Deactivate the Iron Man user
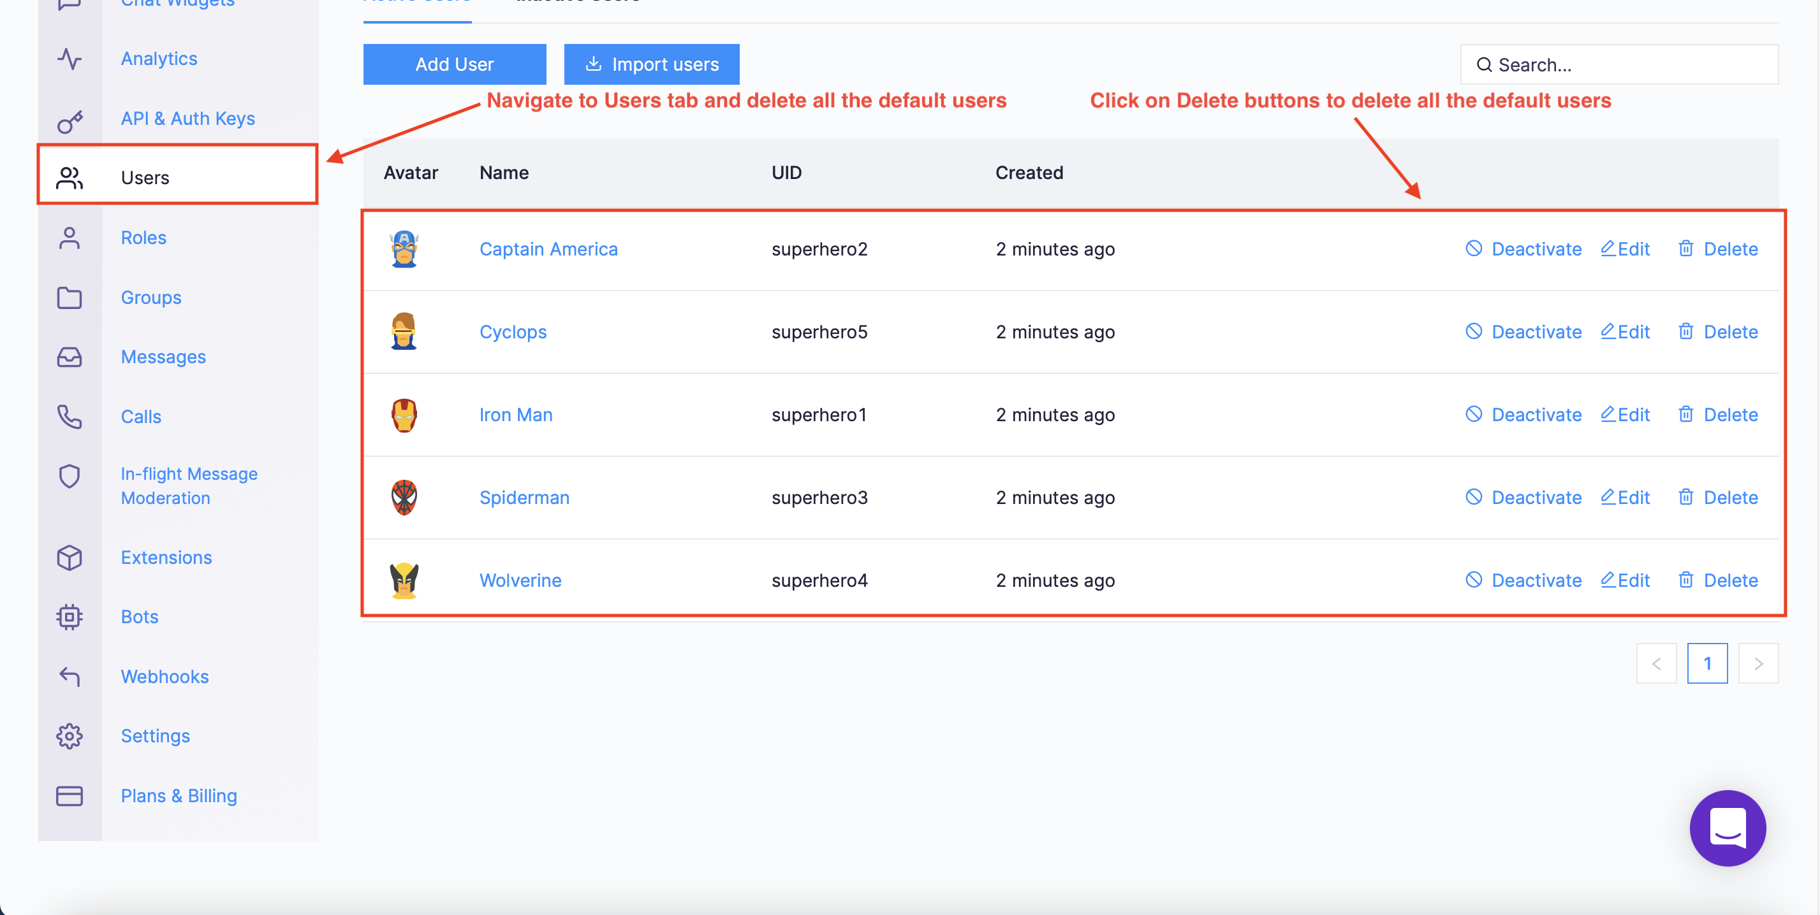The height and width of the screenshot is (915, 1820). coord(1523,414)
